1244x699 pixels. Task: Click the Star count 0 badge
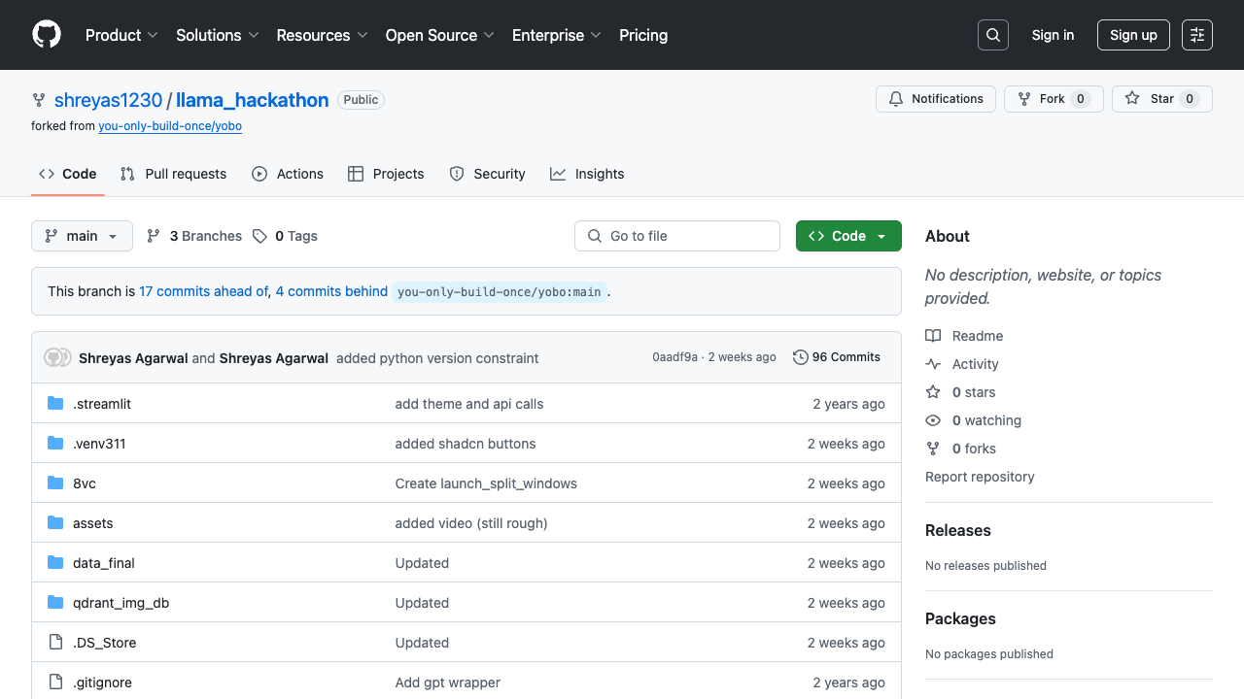(x=1190, y=99)
